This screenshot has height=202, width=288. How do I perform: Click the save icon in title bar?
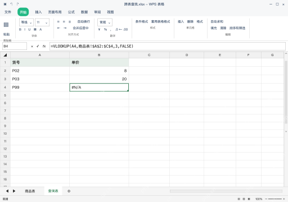point(5,4)
